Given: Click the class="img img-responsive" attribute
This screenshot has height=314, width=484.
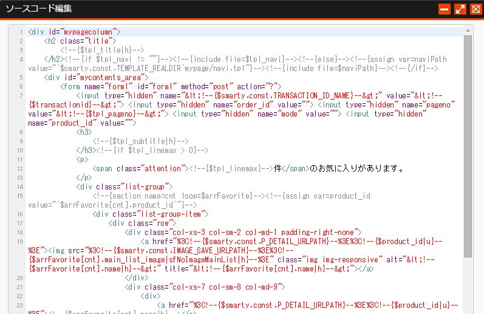Looking at the screenshot, I should 330,260.
